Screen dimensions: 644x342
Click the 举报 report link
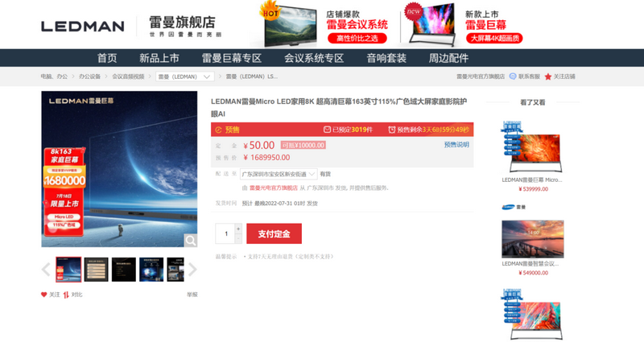(x=192, y=295)
